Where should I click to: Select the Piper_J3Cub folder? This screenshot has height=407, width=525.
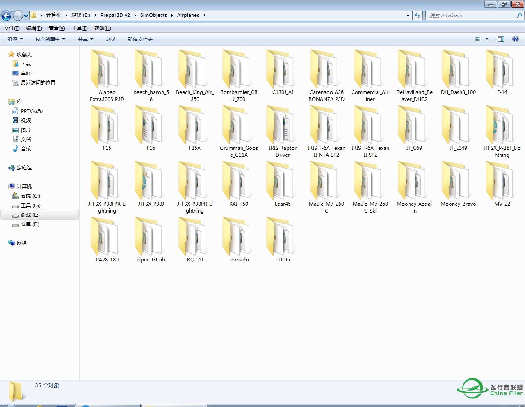[x=151, y=240]
